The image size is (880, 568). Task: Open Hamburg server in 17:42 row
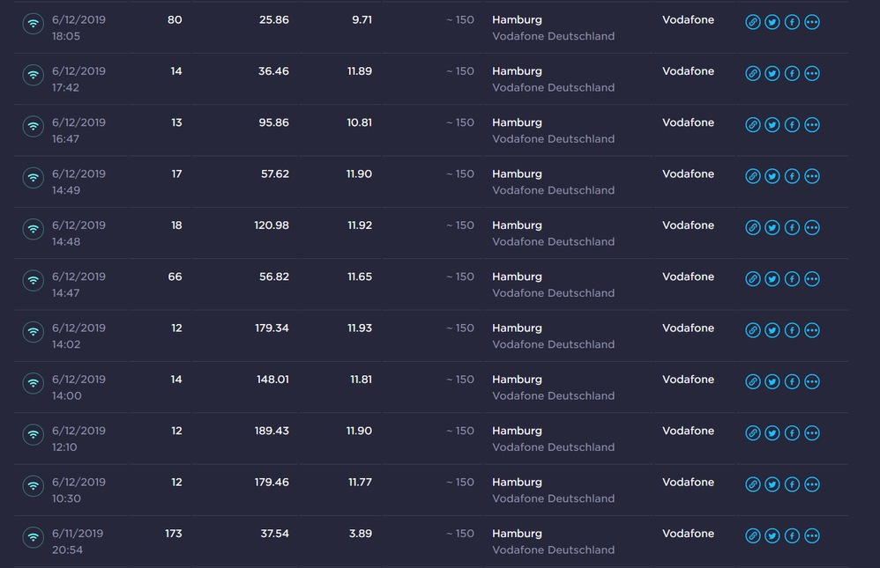(517, 71)
